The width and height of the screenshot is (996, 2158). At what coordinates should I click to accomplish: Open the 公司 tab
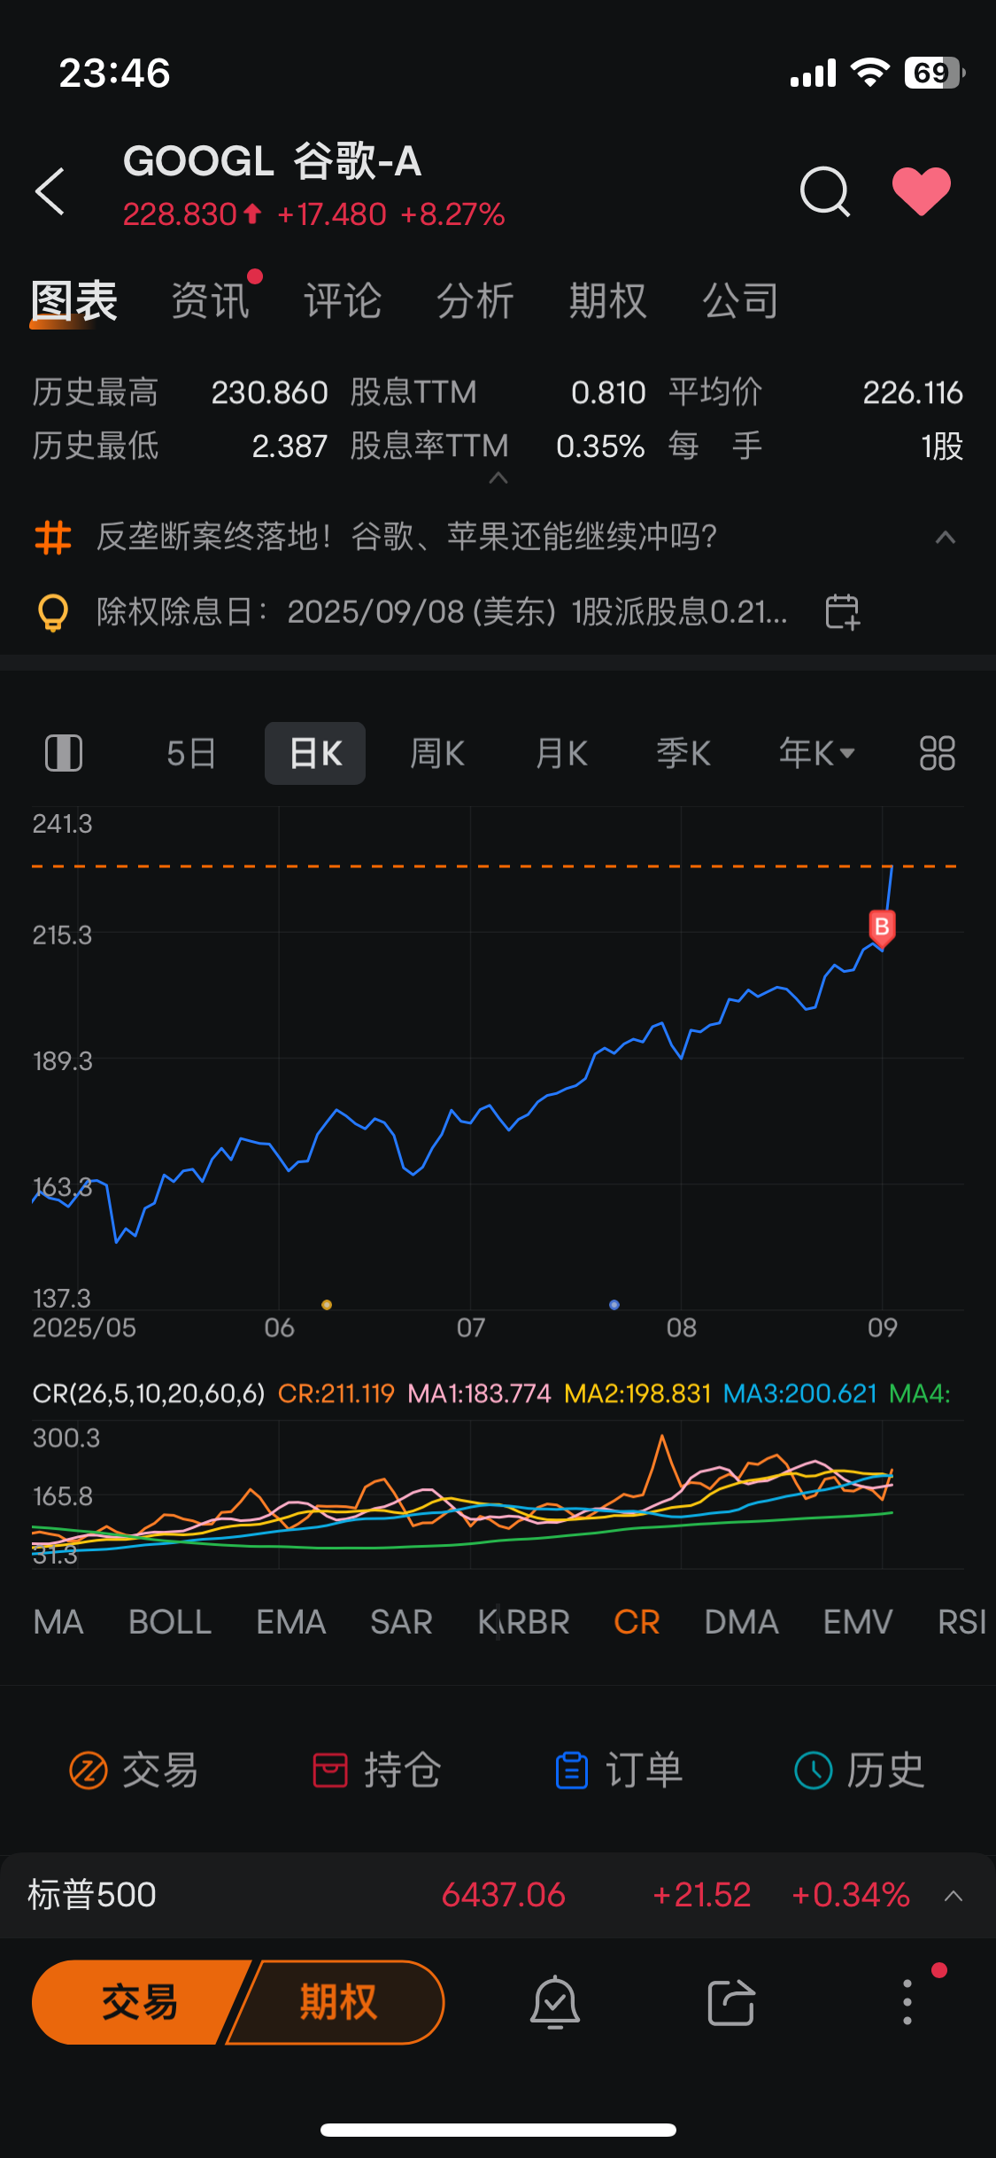click(x=741, y=301)
